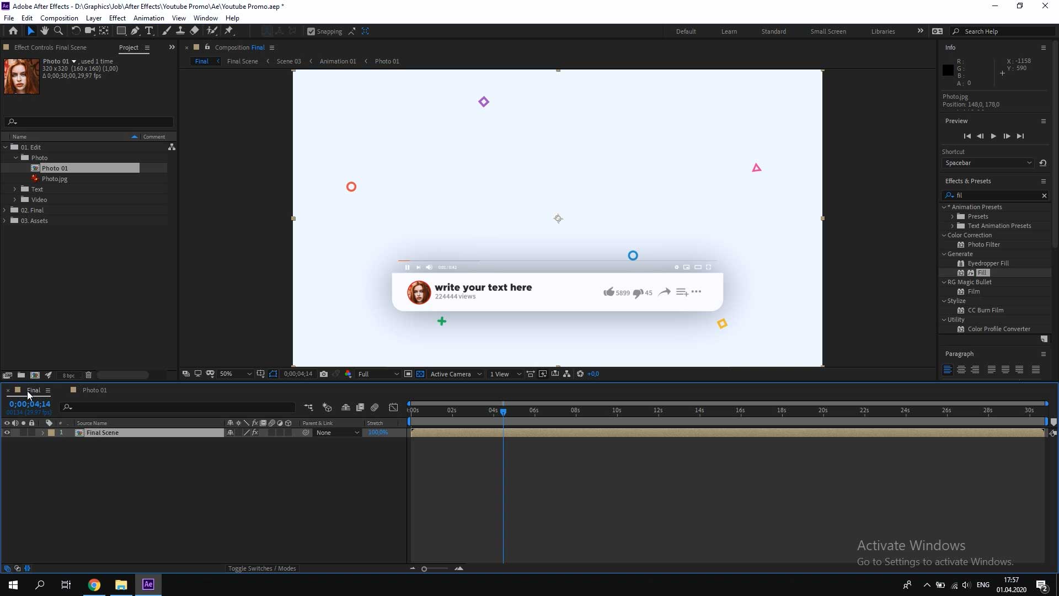Select the Photo 01 thumbnail in Project panel
Image resolution: width=1059 pixels, height=596 pixels.
pos(22,76)
